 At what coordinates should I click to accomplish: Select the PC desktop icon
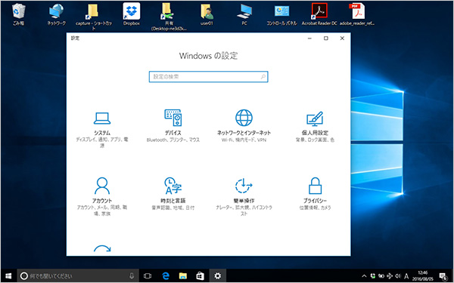(244, 14)
